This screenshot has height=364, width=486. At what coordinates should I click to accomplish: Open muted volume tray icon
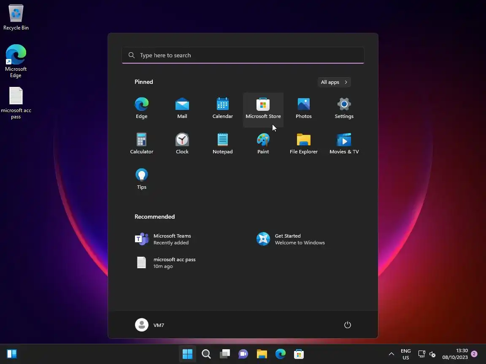coord(432,354)
